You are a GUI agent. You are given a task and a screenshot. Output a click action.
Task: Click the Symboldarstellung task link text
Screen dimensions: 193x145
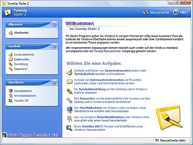point(92,89)
